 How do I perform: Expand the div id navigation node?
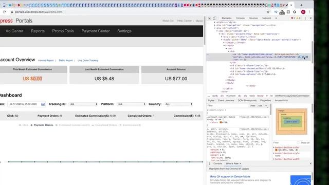(215, 25)
